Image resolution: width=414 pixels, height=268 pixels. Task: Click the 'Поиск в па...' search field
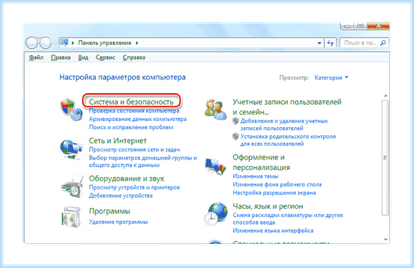pyautogui.click(x=364, y=43)
